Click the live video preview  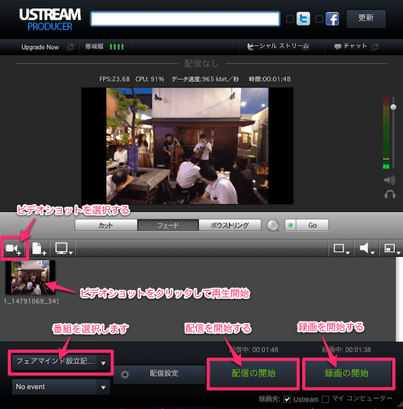tap(187, 146)
